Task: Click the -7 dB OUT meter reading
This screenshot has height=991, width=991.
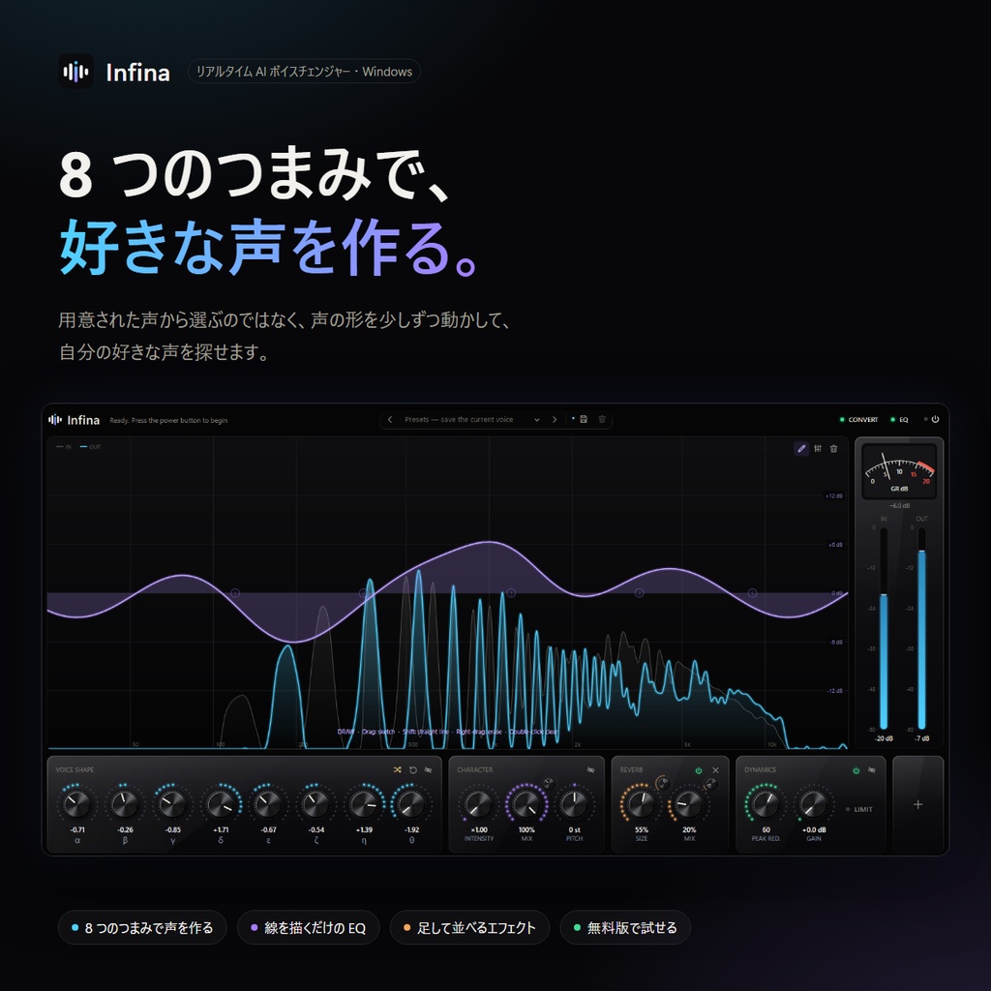Action: [x=921, y=738]
